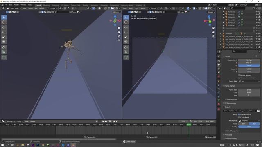This screenshot has height=147, width=262.
Task: Select the Add Cube tool in left viewport
Action: [4, 57]
